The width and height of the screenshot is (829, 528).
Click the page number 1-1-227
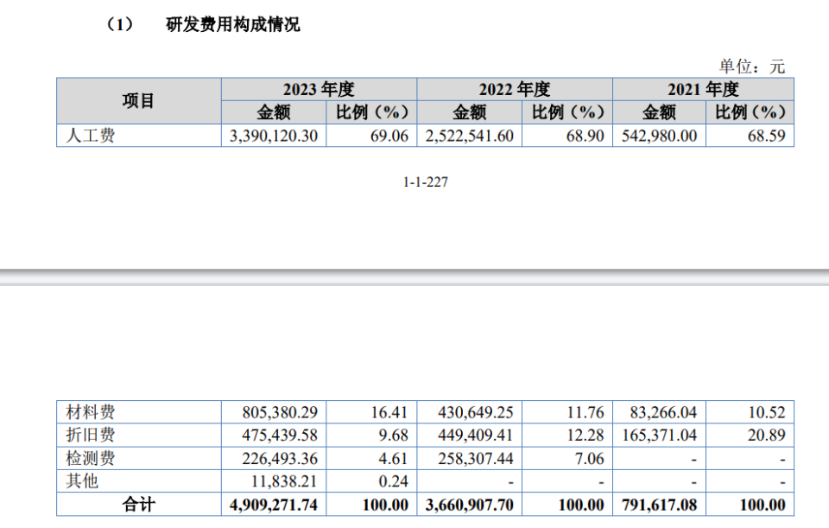pyautogui.click(x=426, y=182)
